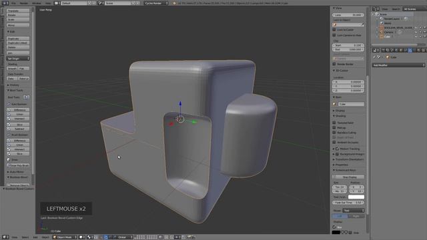Image resolution: width=427 pixels, height=240 pixels.
Task: Click the 3D Cursor X location field
Action: 348,82
